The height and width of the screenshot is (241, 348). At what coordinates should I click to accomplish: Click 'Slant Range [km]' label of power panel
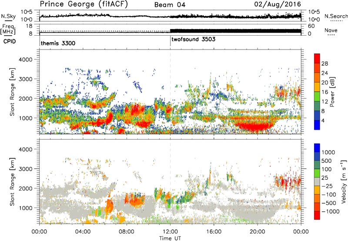(x=12, y=92)
